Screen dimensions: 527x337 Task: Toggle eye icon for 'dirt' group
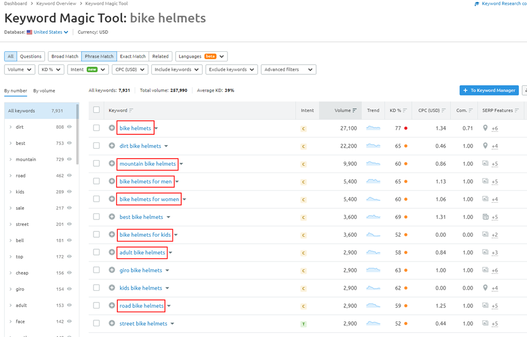coord(69,127)
